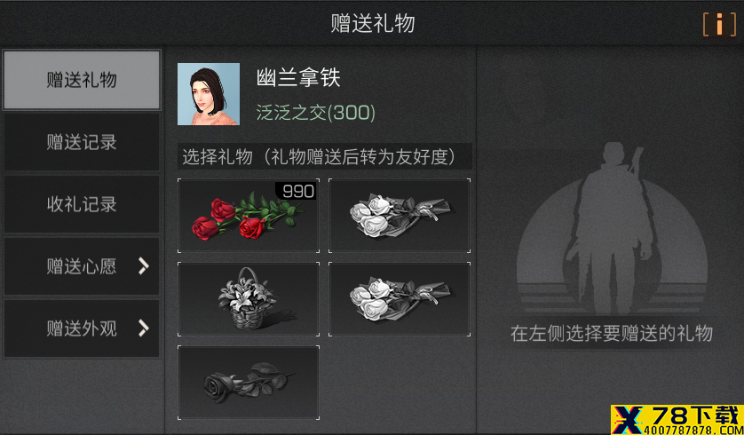Choose the single black rose gift
Screen dimensions: 744x435
[x=249, y=383]
